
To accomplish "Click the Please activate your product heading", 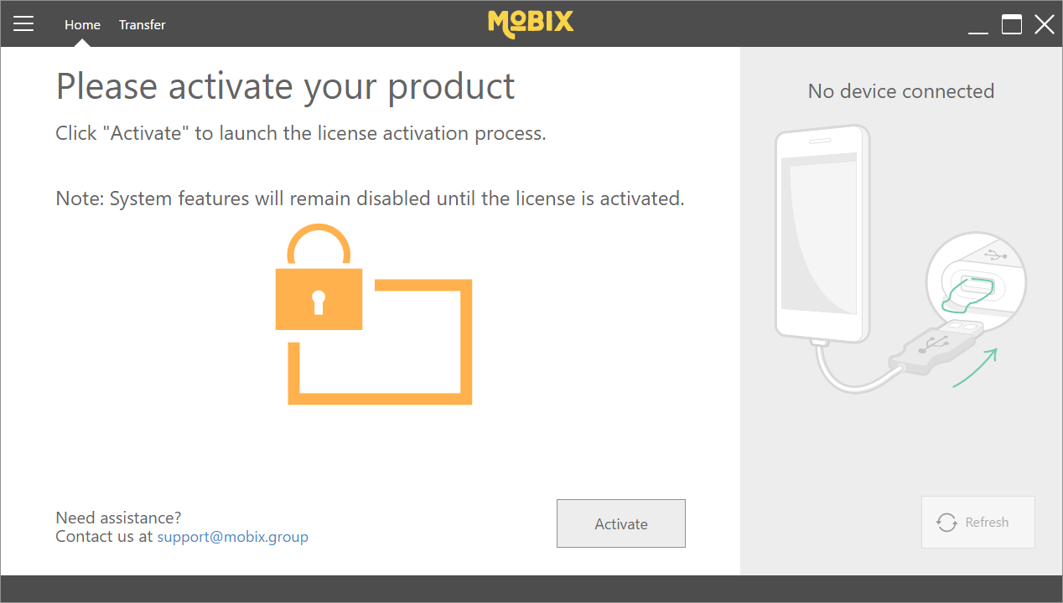I will (285, 87).
